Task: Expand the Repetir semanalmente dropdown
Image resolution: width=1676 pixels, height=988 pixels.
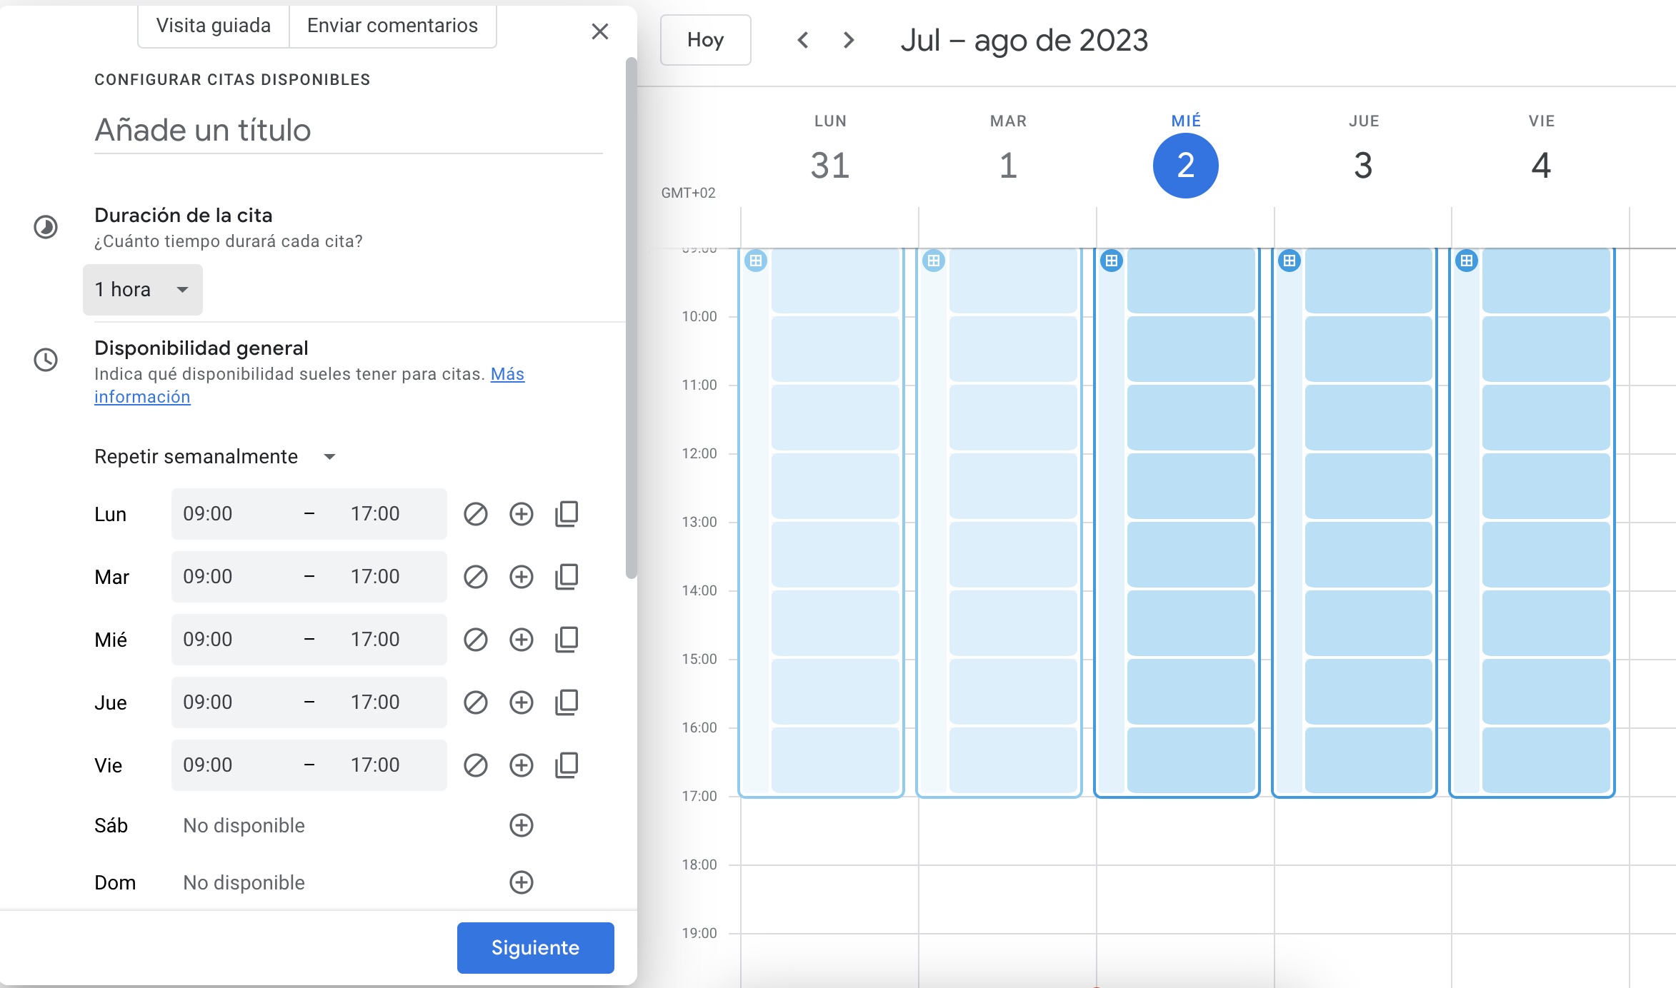Action: [214, 457]
